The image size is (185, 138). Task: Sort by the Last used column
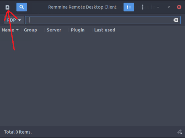105,30
